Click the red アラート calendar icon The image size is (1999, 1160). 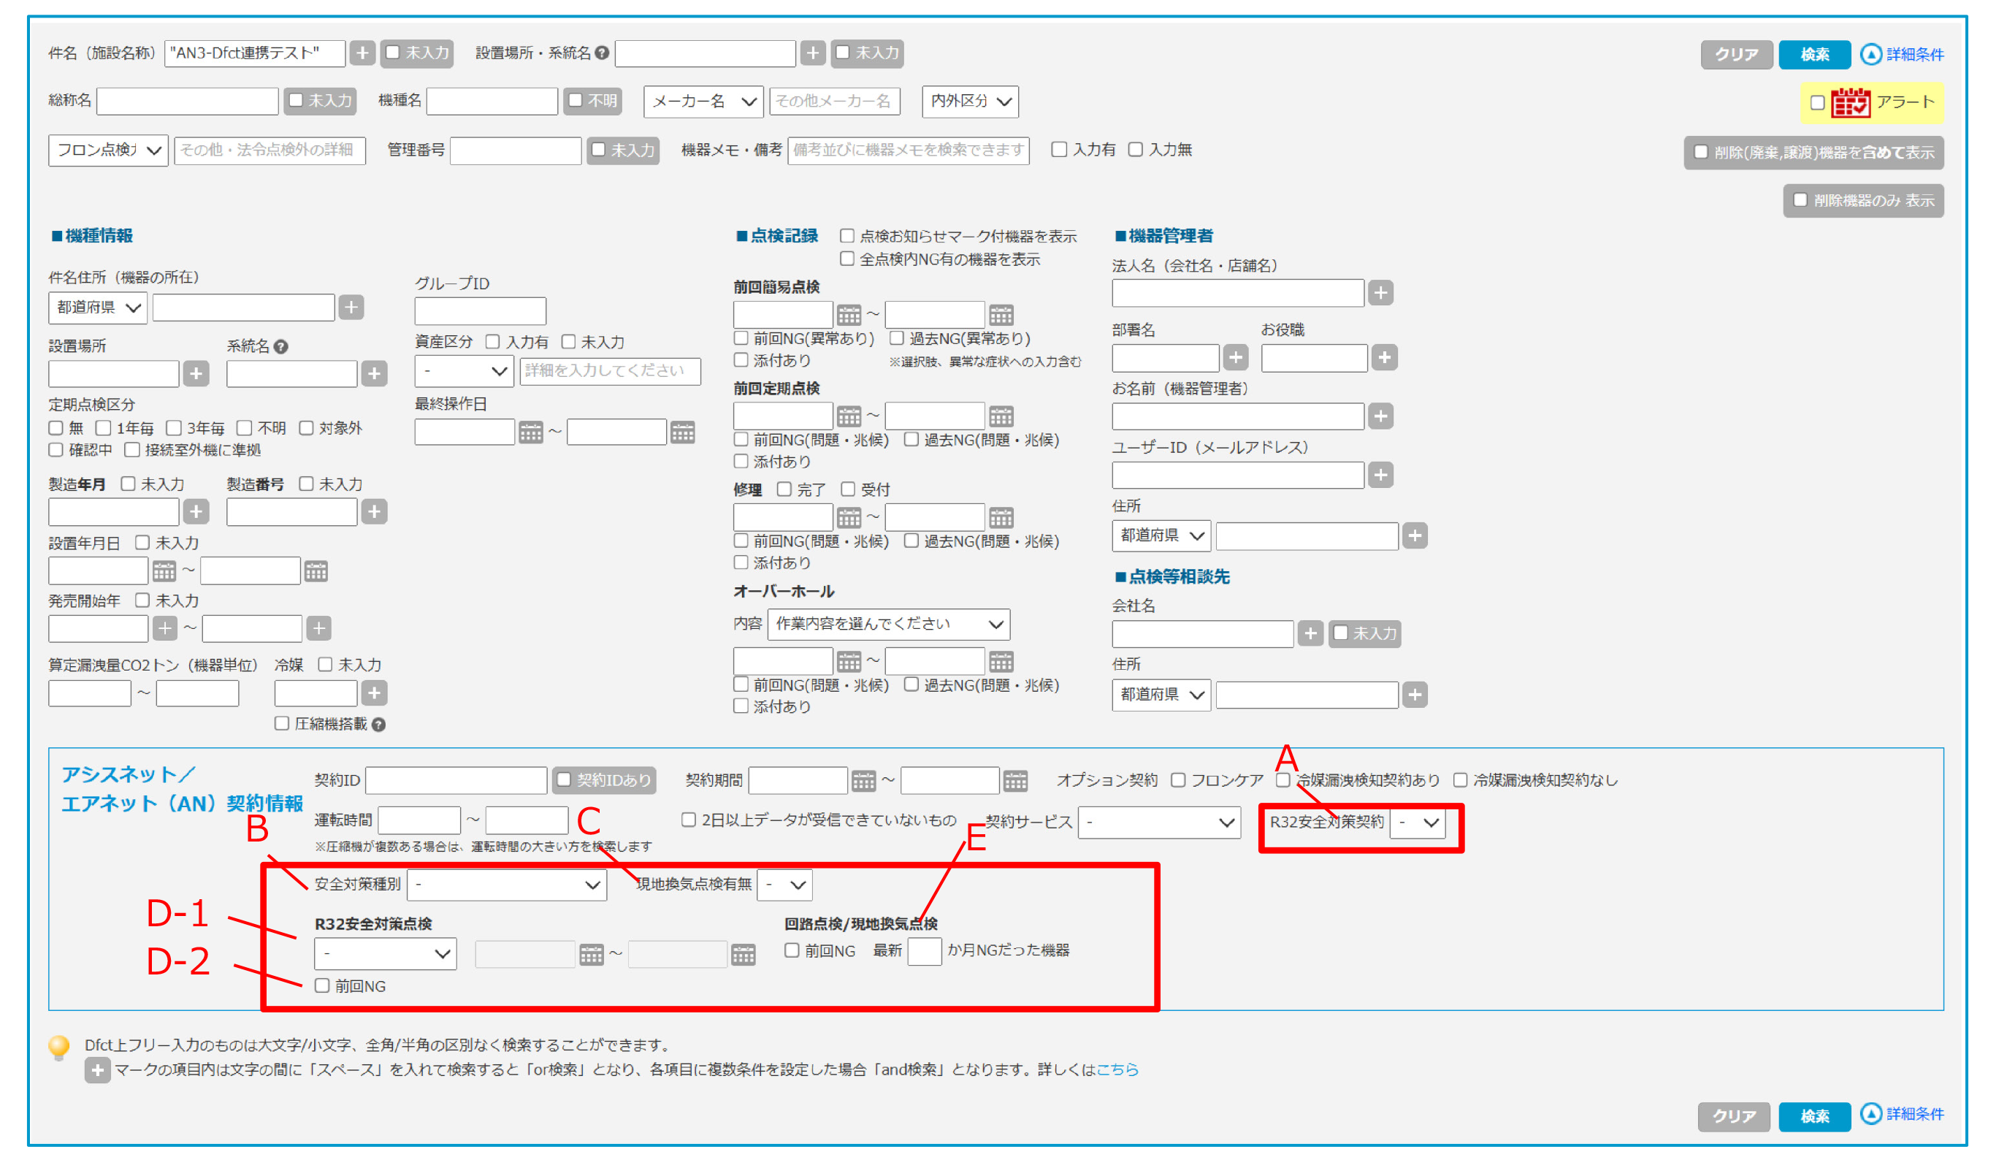tap(1851, 102)
